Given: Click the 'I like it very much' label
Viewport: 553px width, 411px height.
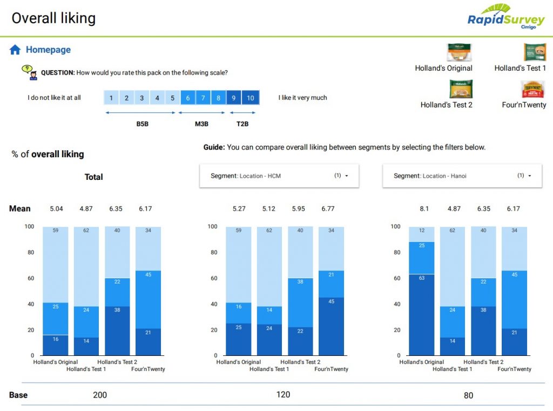Looking at the screenshot, I should coord(302,98).
